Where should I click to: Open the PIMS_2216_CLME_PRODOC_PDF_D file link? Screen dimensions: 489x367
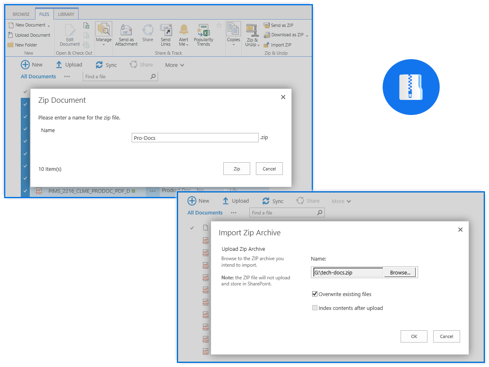(89, 190)
